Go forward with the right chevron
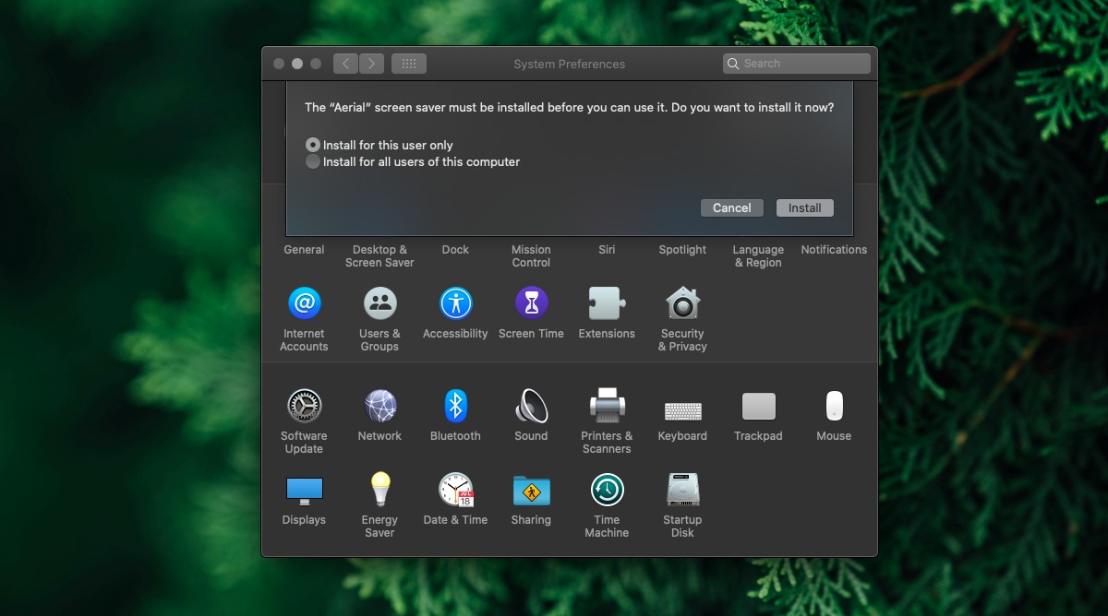 coord(372,64)
